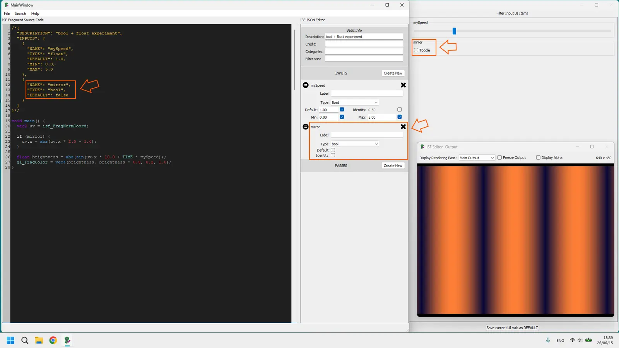Toggle the mySpeed Max checkbox
Image resolution: width=619 pixels, height=348 pixels.
tap(399, 117)
